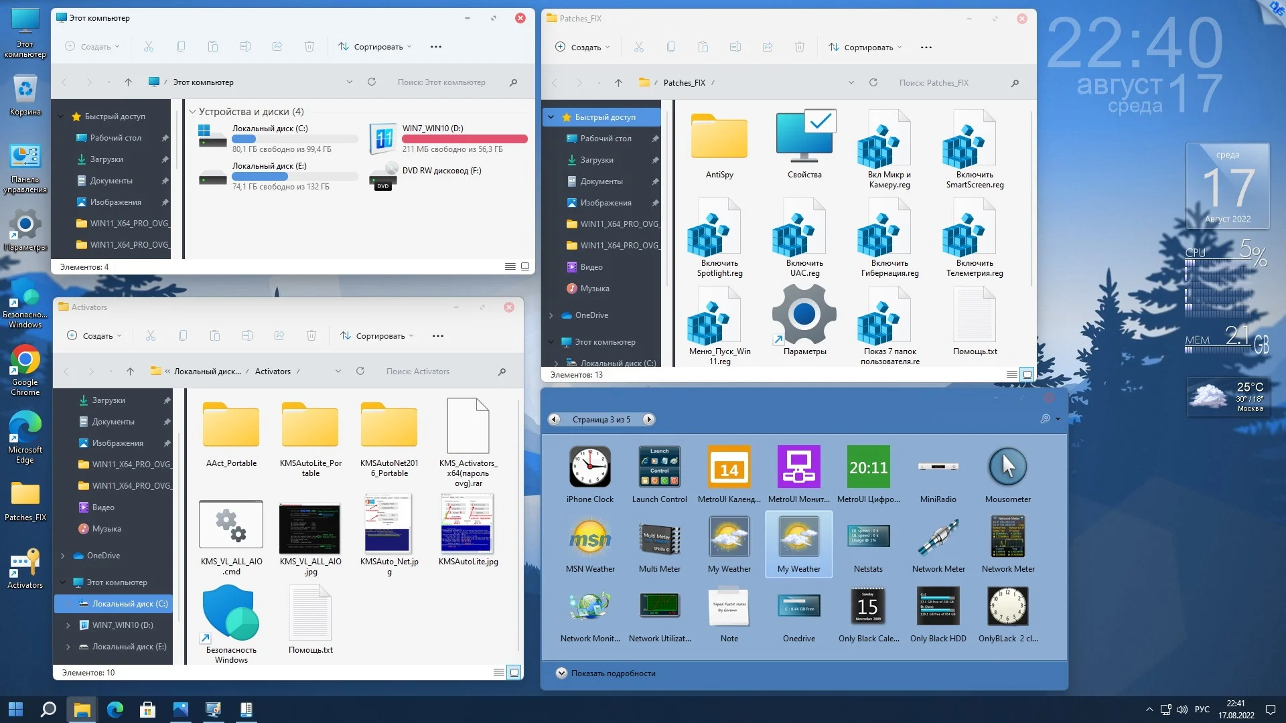Open KMS_VL_ALL_AIO.cmd file
The height and width of the screenshot is (723, 1286).
click(231, 525)
